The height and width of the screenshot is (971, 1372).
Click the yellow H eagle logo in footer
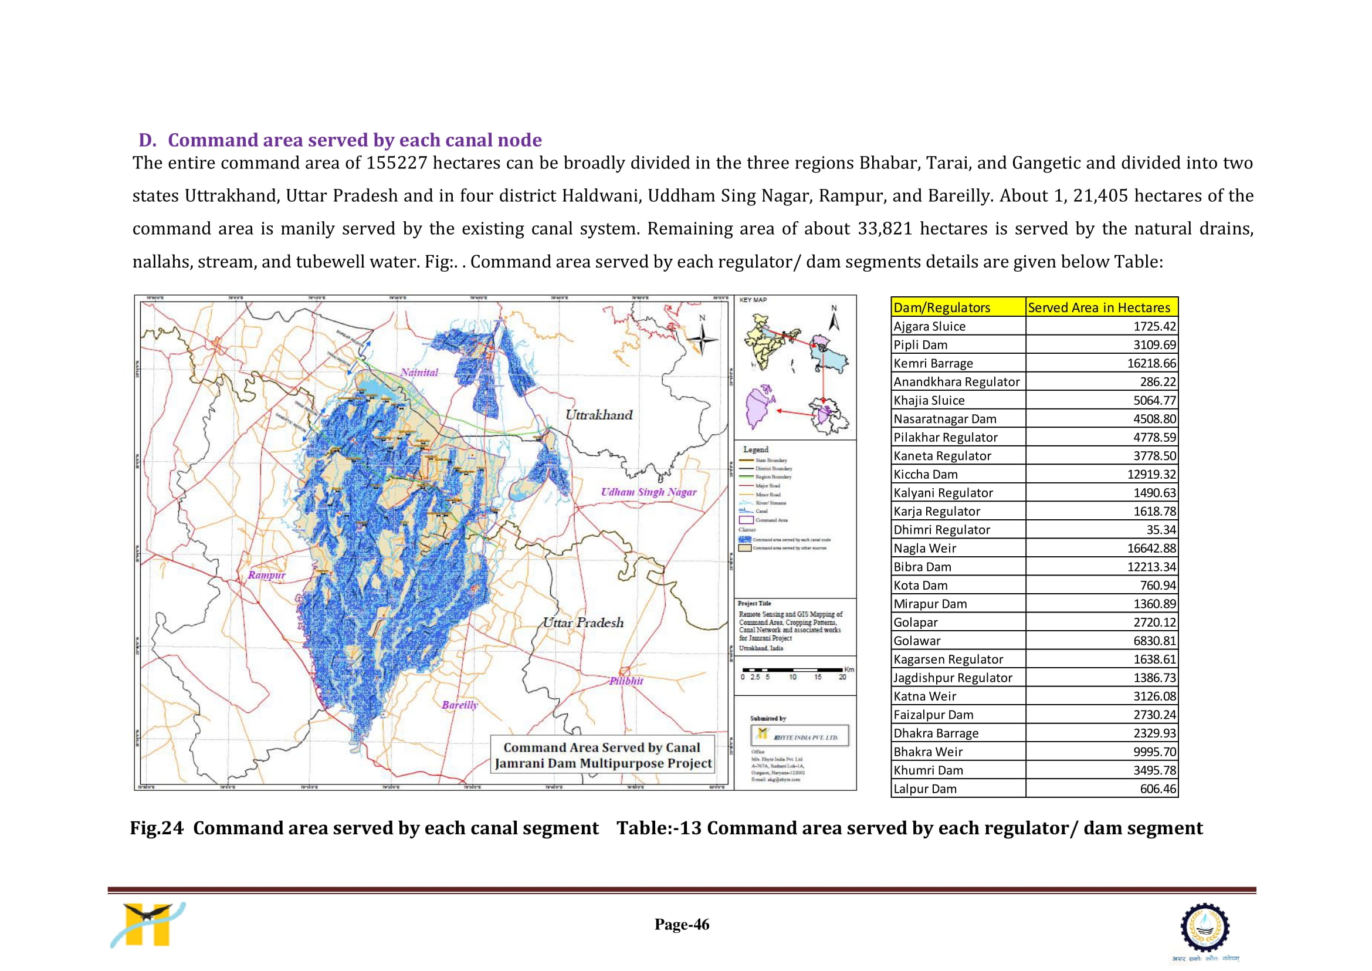pos(148,925)
